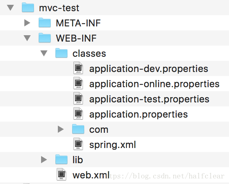Select application-test.properties file name

(149, 99)
